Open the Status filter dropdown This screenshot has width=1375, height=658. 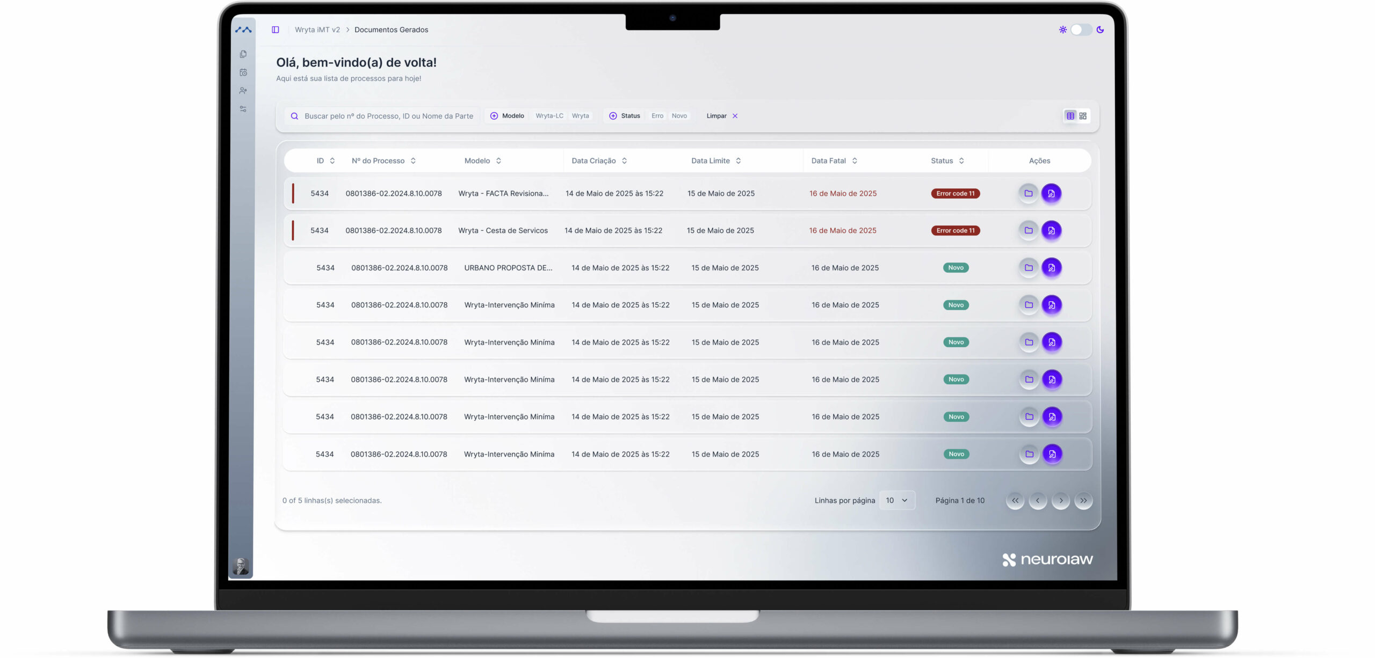click(625, 116)
